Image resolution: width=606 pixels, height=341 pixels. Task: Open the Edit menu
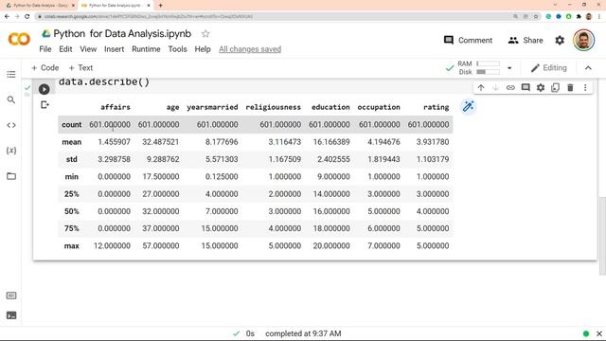click(65, 49)
